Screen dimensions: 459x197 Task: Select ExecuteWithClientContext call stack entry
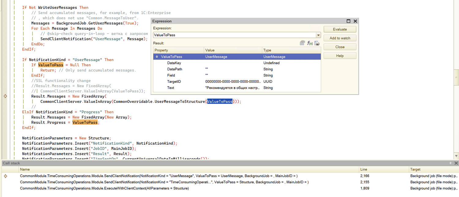104,188
